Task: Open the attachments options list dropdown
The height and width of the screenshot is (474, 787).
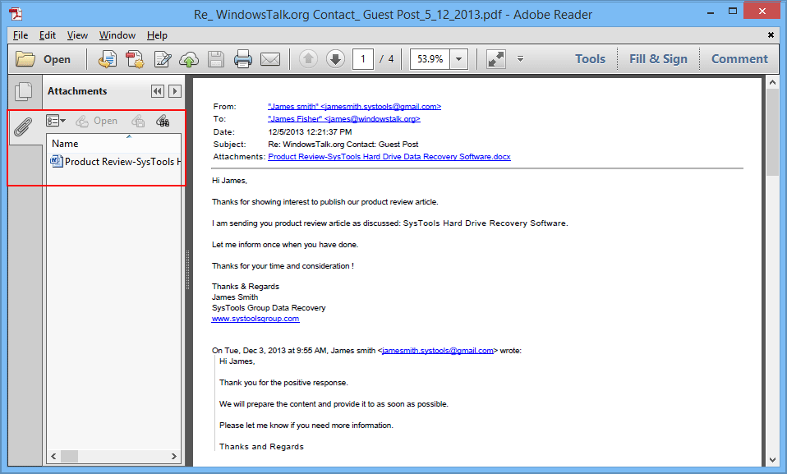Action: point(55,121)
